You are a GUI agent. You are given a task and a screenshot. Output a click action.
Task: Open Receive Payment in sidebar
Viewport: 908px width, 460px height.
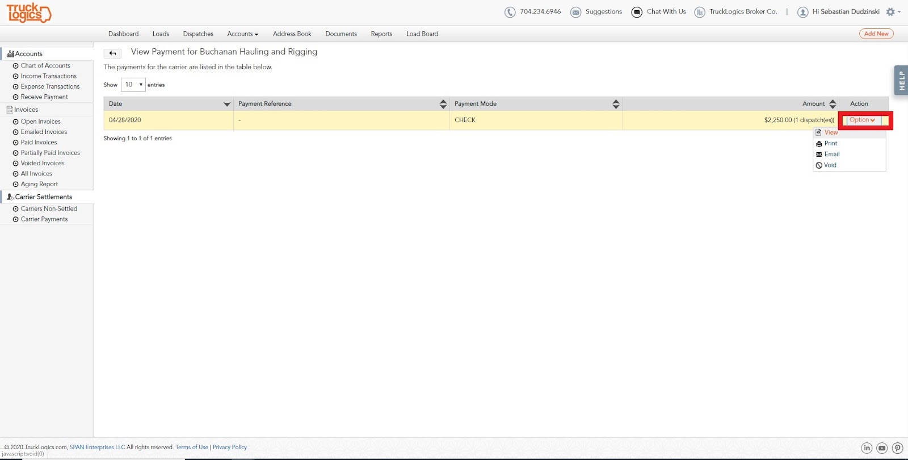44,97
